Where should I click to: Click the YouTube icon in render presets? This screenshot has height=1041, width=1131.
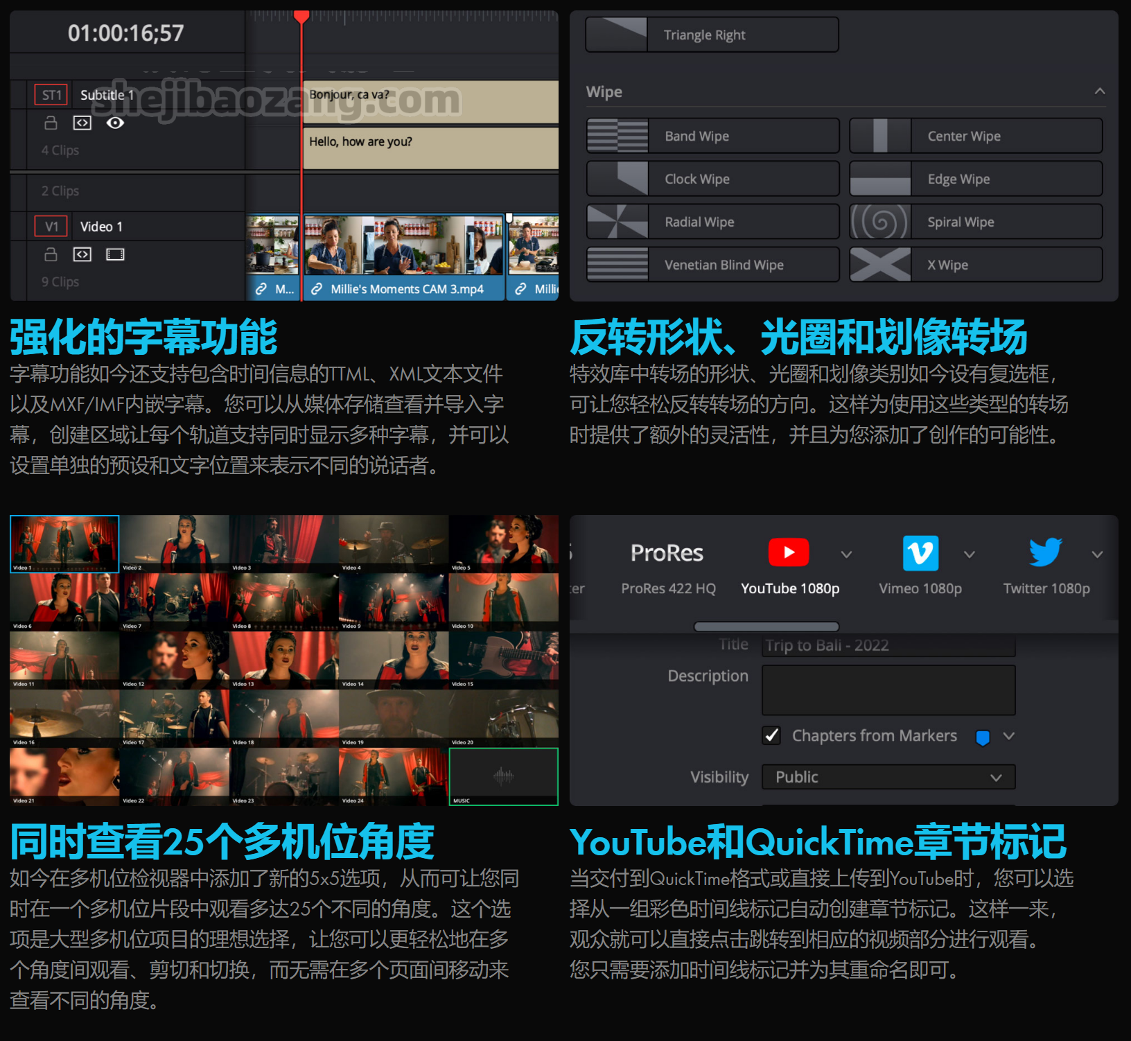click(789, 552)
